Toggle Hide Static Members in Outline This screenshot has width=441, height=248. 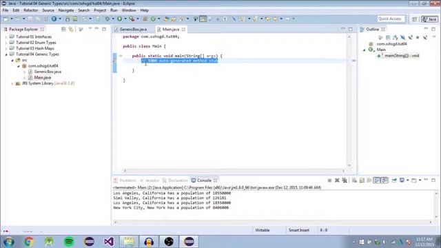point(411,37)
